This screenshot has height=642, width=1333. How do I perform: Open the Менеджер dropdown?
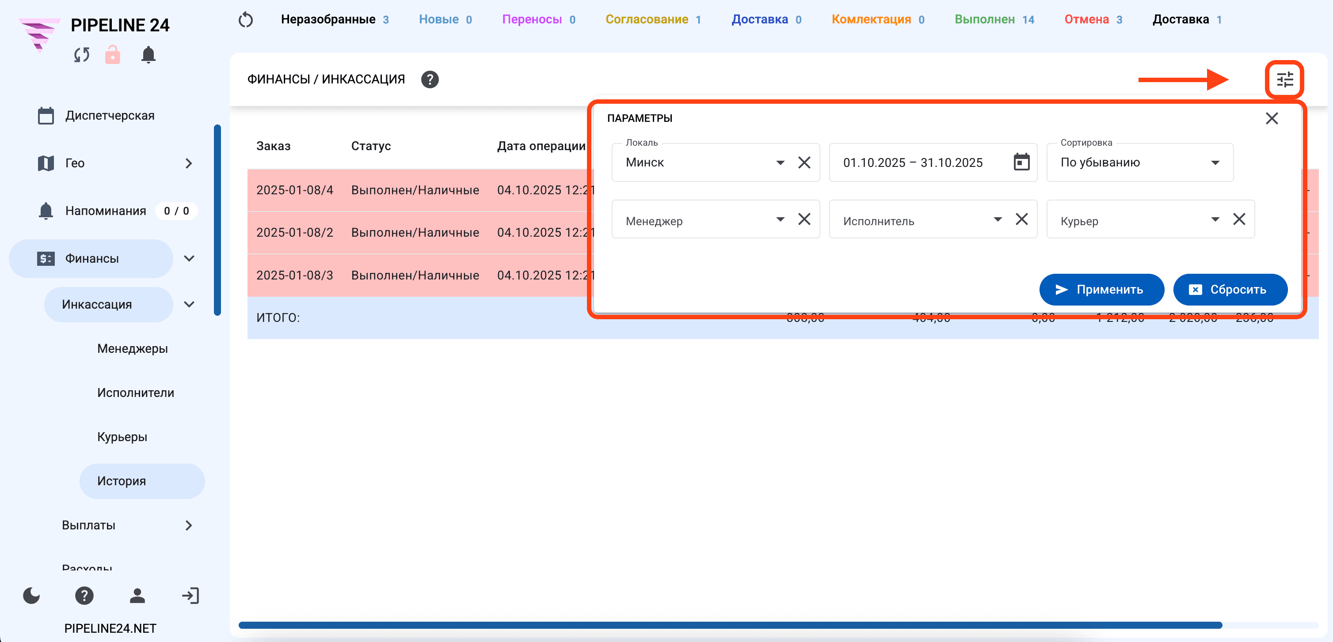click(781, 219)
